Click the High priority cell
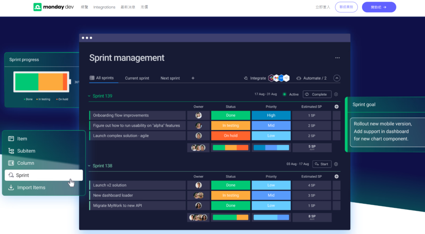The width and height of the screenshot is (425, 234). pos(271,115)
